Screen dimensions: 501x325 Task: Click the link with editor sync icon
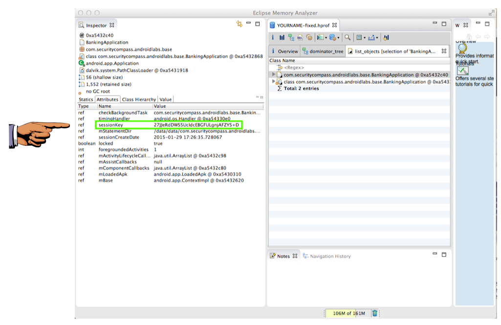coord(239,24)
